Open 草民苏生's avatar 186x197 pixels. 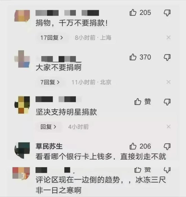pos(22,150)
